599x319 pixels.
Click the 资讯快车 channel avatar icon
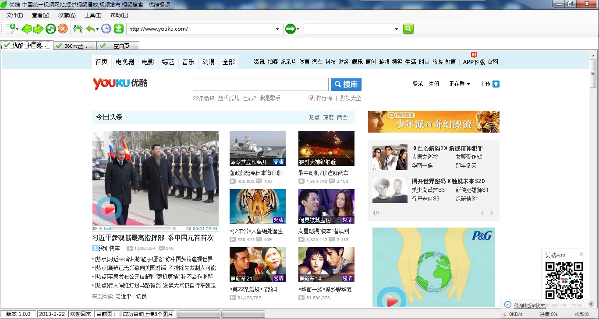95,248
